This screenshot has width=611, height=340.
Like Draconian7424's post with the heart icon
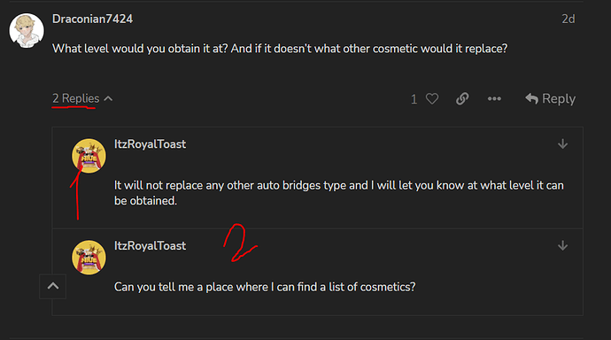click(x=432, y=99)
